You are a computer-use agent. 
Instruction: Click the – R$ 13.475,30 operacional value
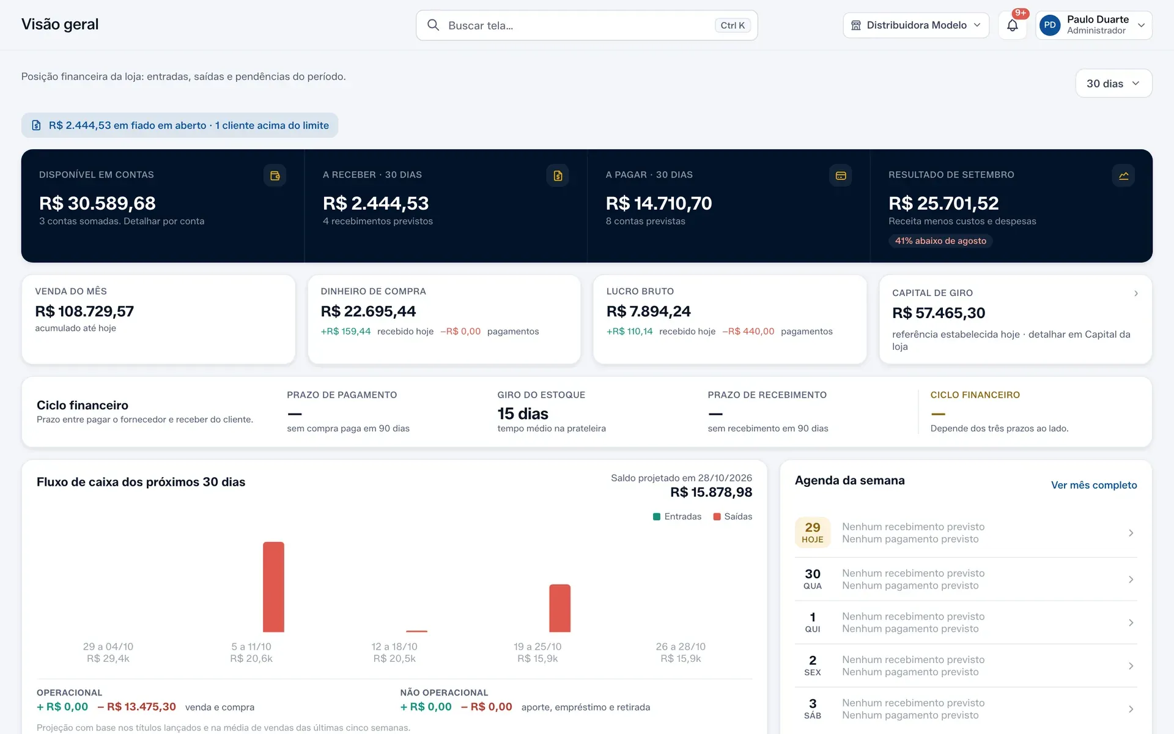(137, 707)
